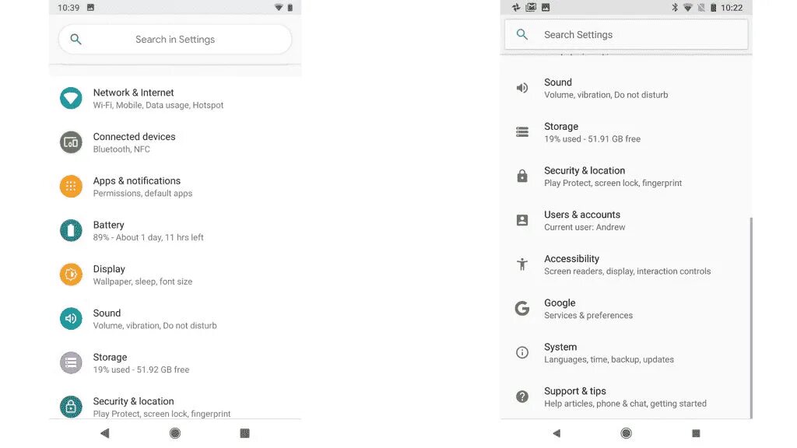Tap the home button on right phone
Image resolution: width=797 pixels, height=448 pixels.
tap(627, 433)
